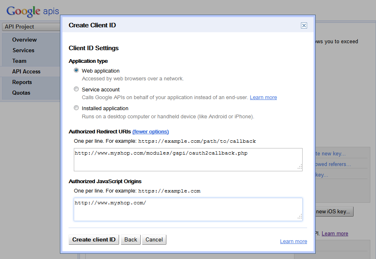Focus the Authorized Redirect URIs text area
This screenshot has height=259, width=376.
[x=188, y=159]
